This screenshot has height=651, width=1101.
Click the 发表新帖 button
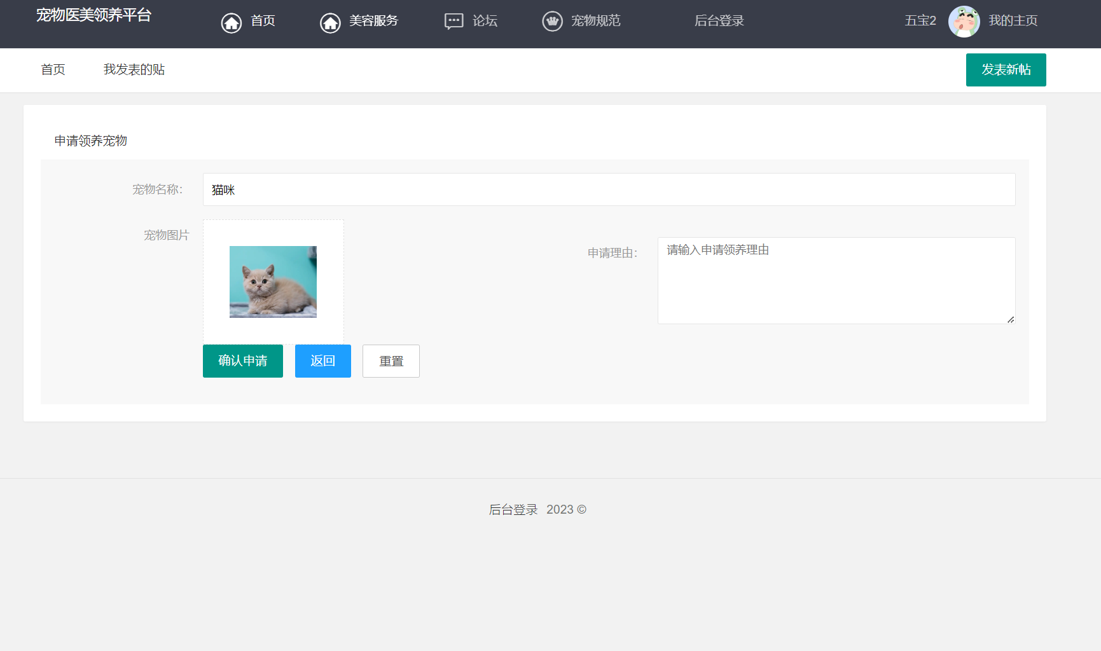pyautogui.click(x=1006, y=70)
